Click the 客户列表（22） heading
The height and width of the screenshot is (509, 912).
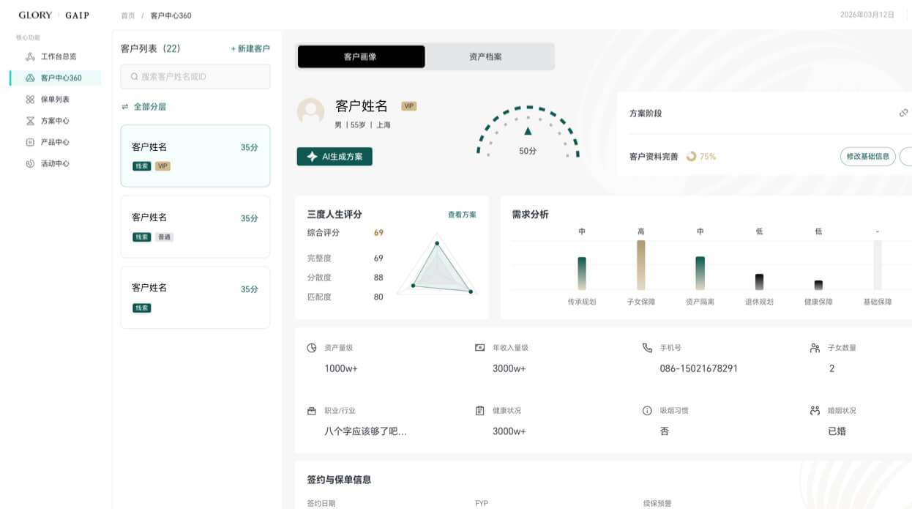[150, 48]
